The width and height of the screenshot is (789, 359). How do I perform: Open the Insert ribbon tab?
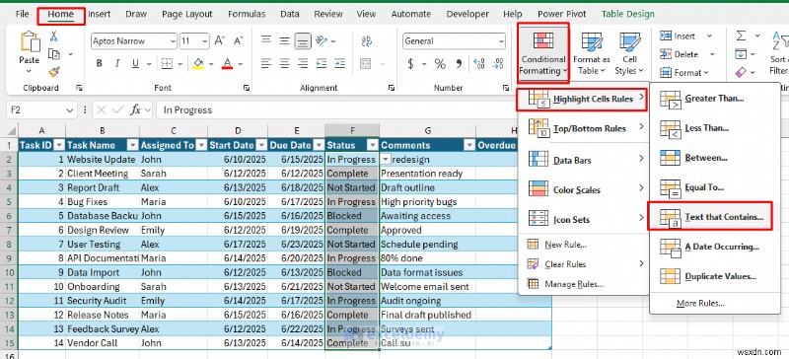[100, 14]
